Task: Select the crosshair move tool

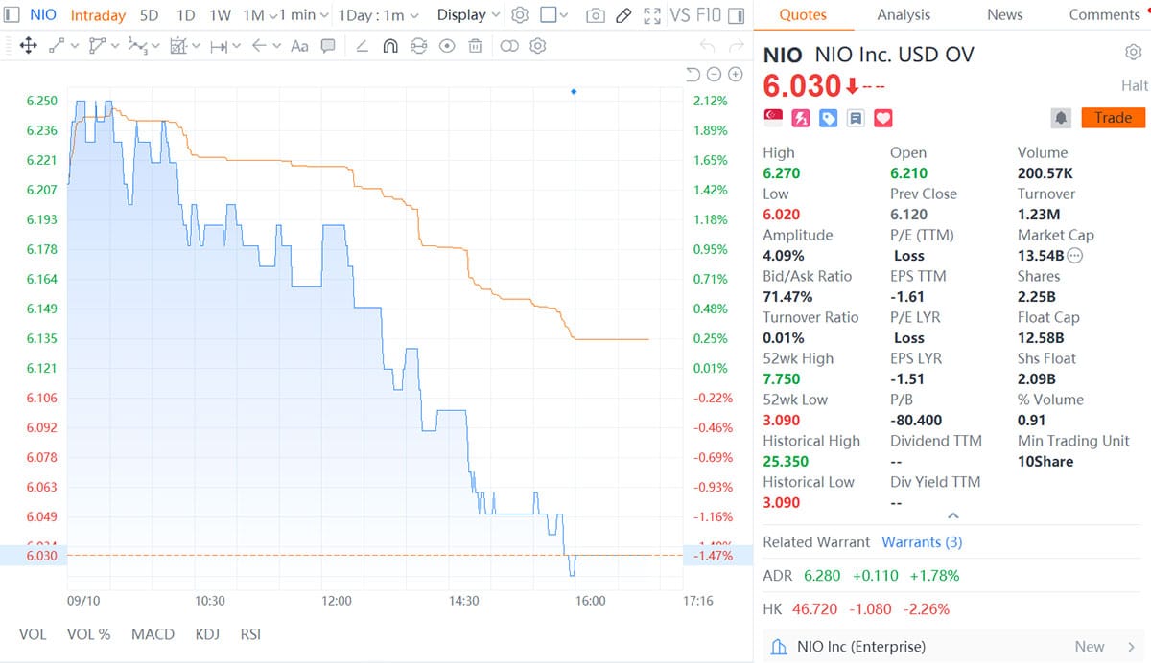Action: 27,45
